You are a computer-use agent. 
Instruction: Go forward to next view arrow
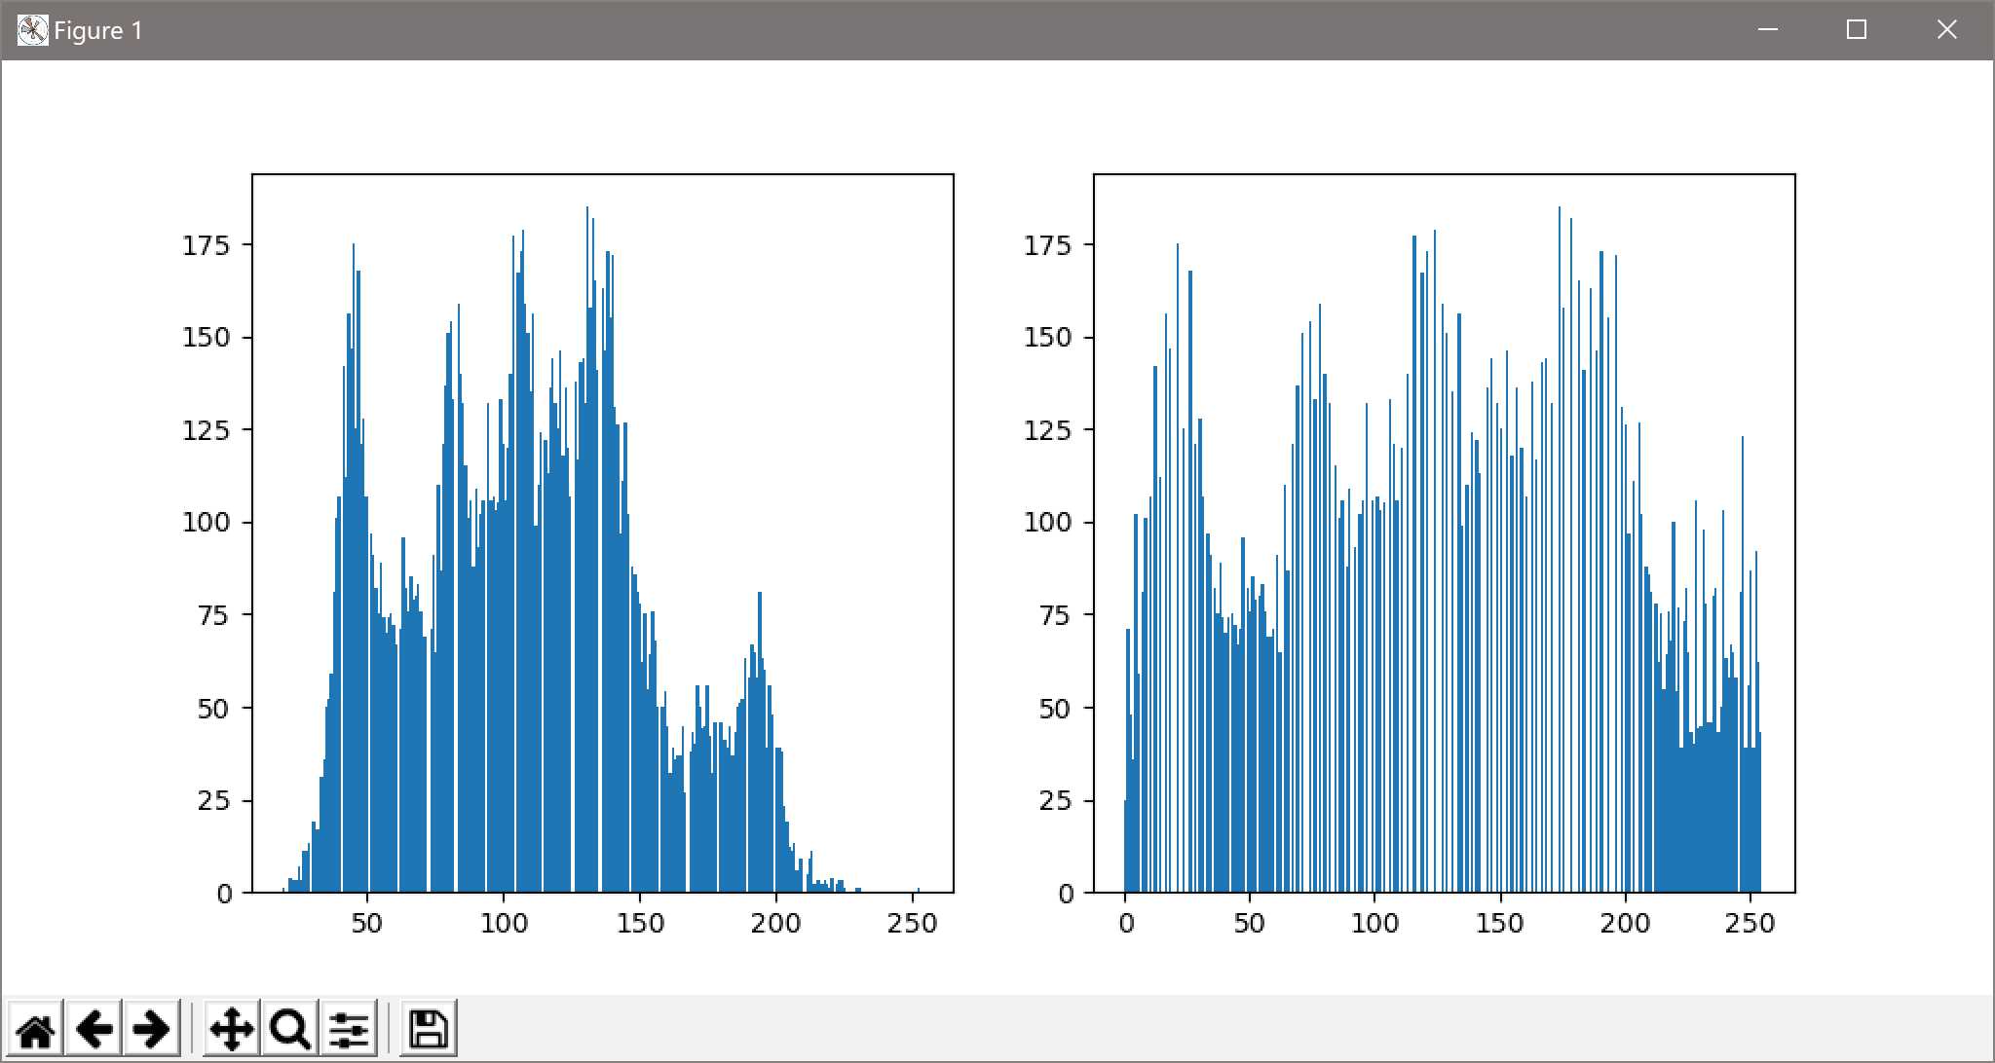(x=151, y=1029)
